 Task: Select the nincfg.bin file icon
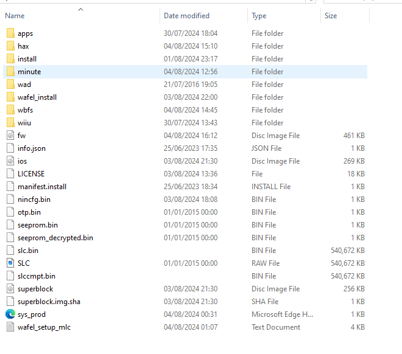10,200
